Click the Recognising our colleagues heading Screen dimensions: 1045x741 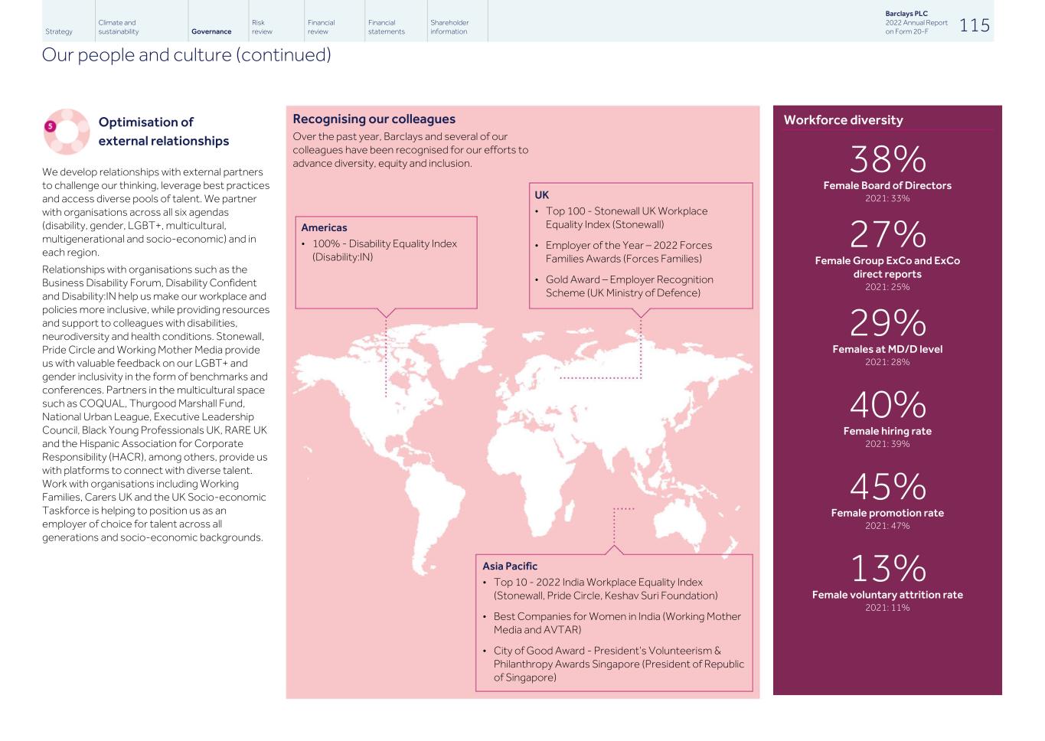374,119
